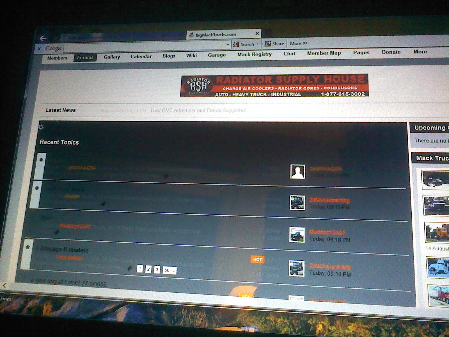Close the BigMackTrucks.com browser tab
Viewport: 449px width, 337px height.
click(257, 34)
